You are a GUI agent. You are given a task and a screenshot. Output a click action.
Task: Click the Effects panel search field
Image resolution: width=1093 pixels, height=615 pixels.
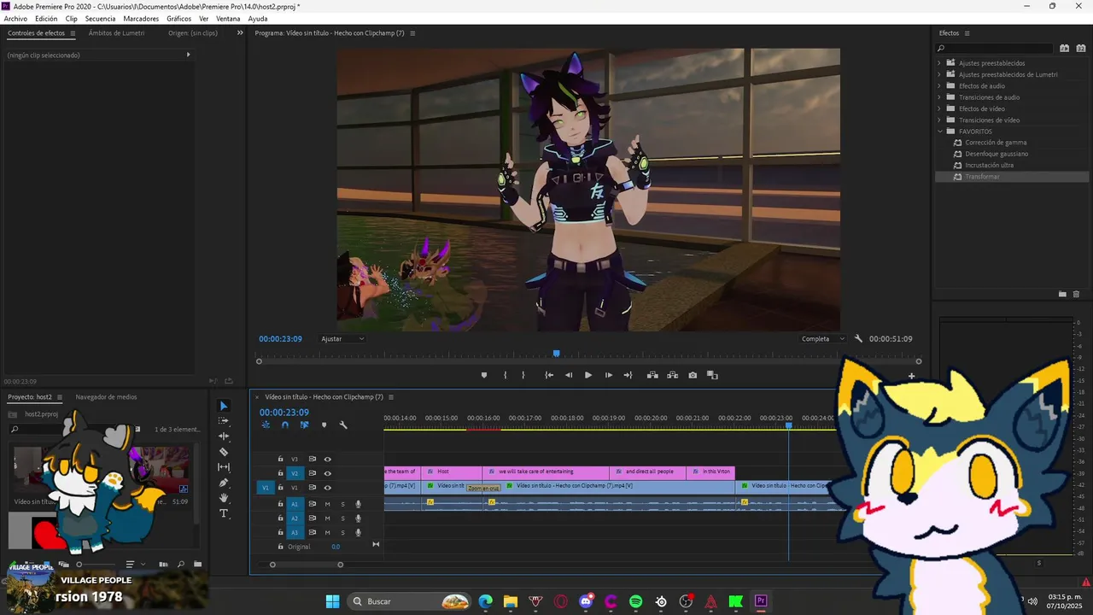click(x=995, y=49)
